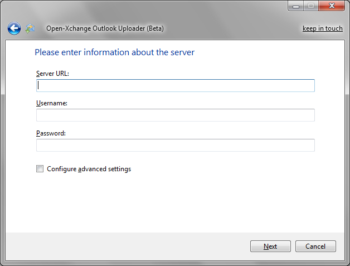Click the 'Username:' label
The width and height of the screenshot is (350, 266).
[52, 103]
